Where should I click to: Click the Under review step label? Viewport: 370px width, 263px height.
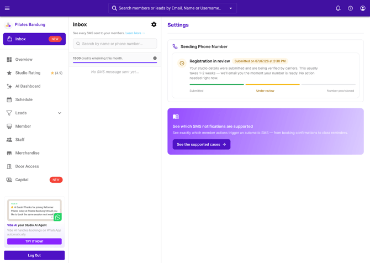click(x=265, y=91)
